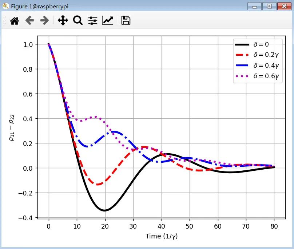
Task: Click the blue dash-dot δ = 0.4γ legend sample
Action: point(242,66)
